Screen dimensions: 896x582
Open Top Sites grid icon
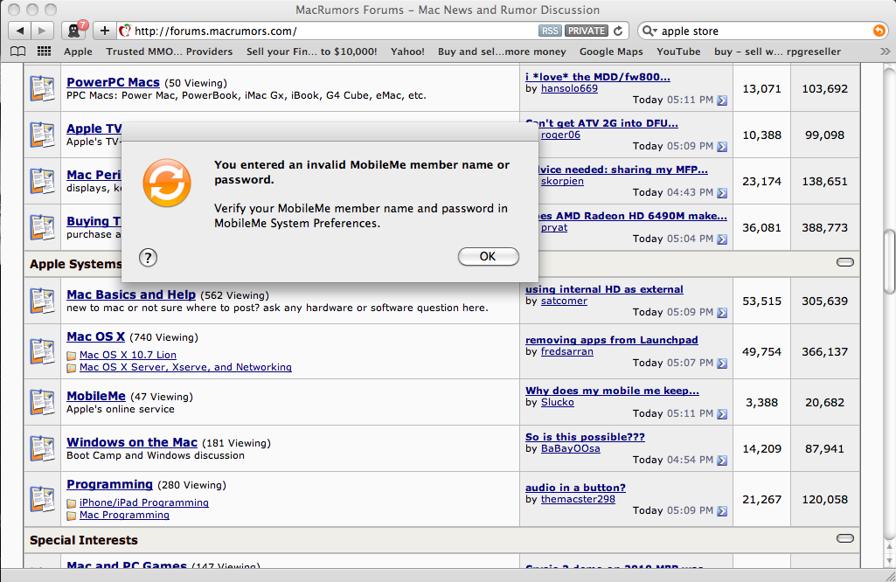44,52
